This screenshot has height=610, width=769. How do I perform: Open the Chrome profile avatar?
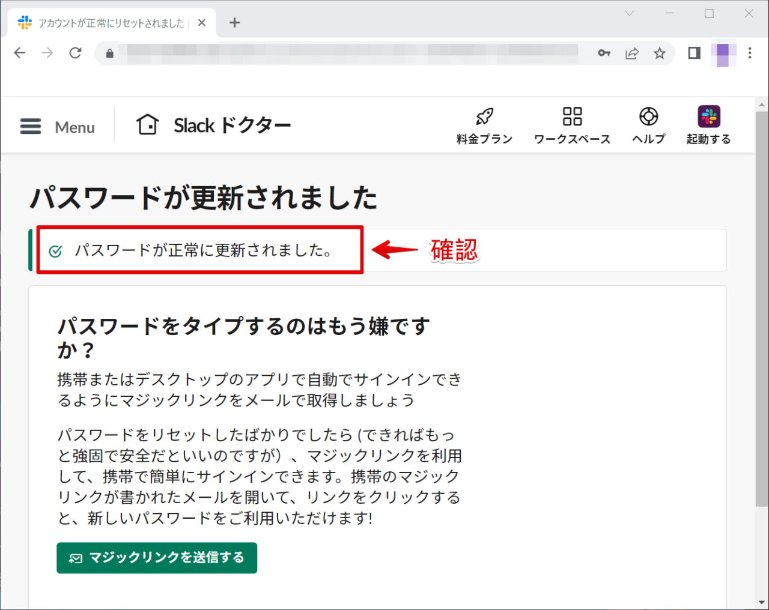tap(723, 53)
